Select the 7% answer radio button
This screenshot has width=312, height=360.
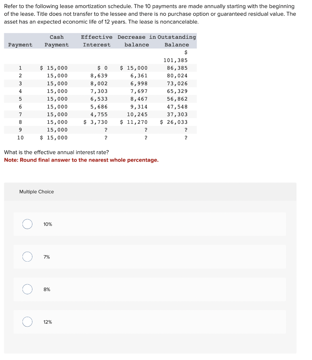pyautogui.click(x=27, y=257)
